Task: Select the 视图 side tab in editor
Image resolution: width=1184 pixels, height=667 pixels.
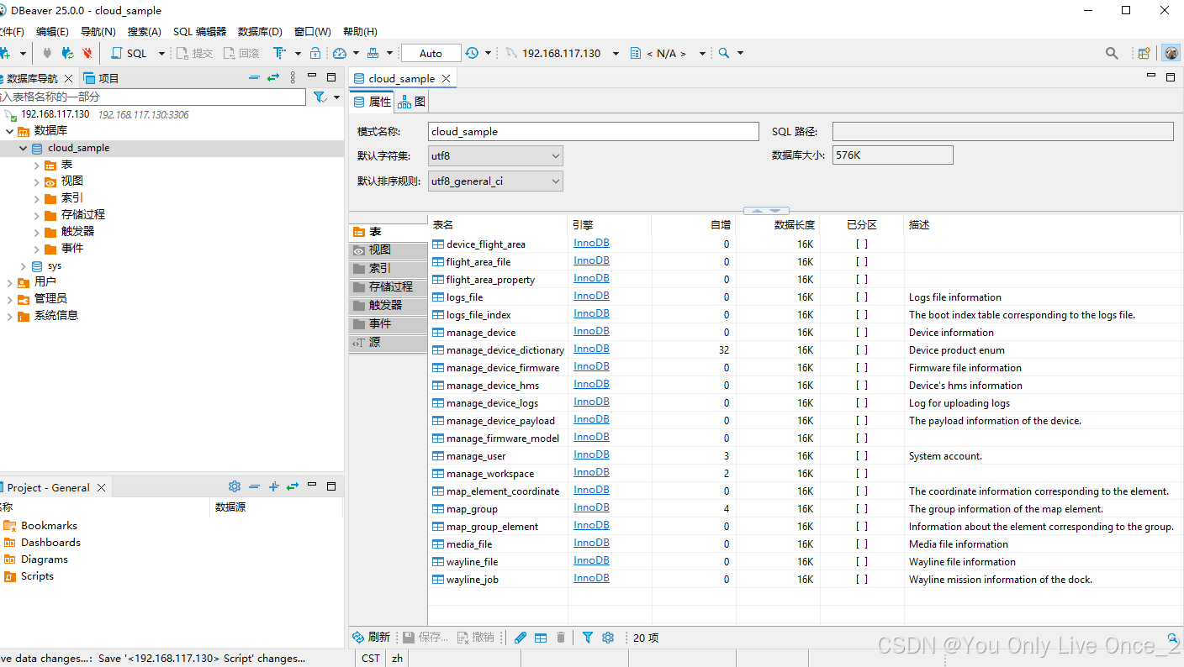Action: pyautogui.click(x=388, y=250)
